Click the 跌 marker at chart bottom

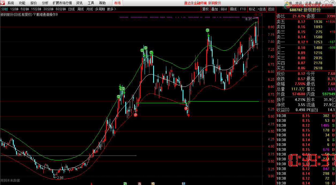[125, 184]
